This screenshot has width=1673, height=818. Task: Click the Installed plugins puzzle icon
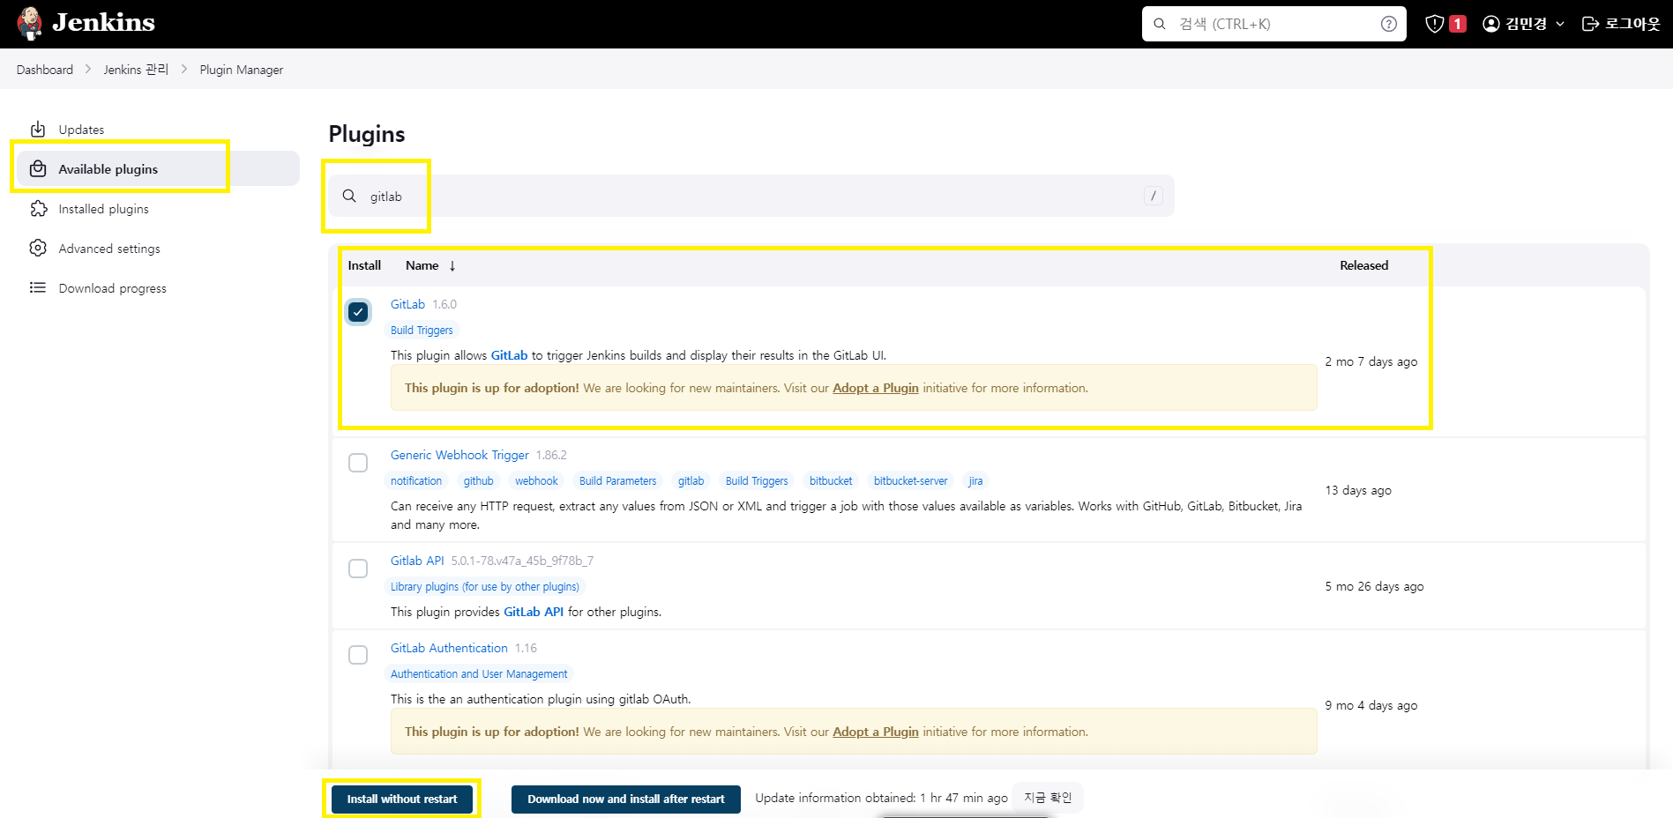[38, 209]
